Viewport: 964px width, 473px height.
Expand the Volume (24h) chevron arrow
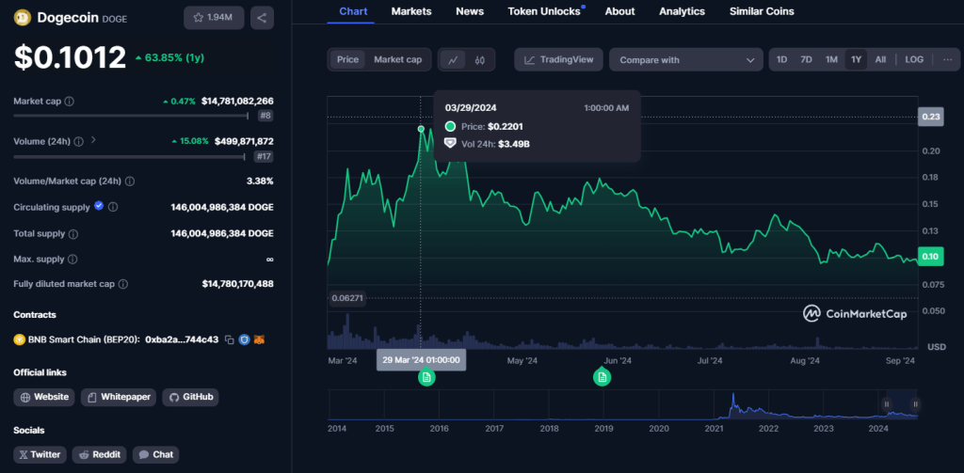tap(92, 141)
